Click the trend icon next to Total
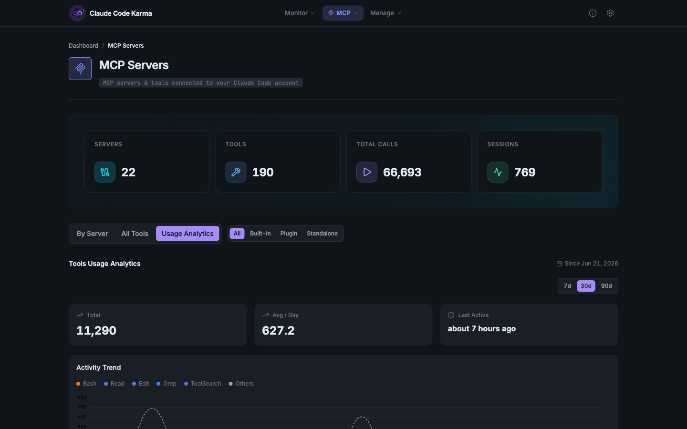 click(x=80, y=315)
